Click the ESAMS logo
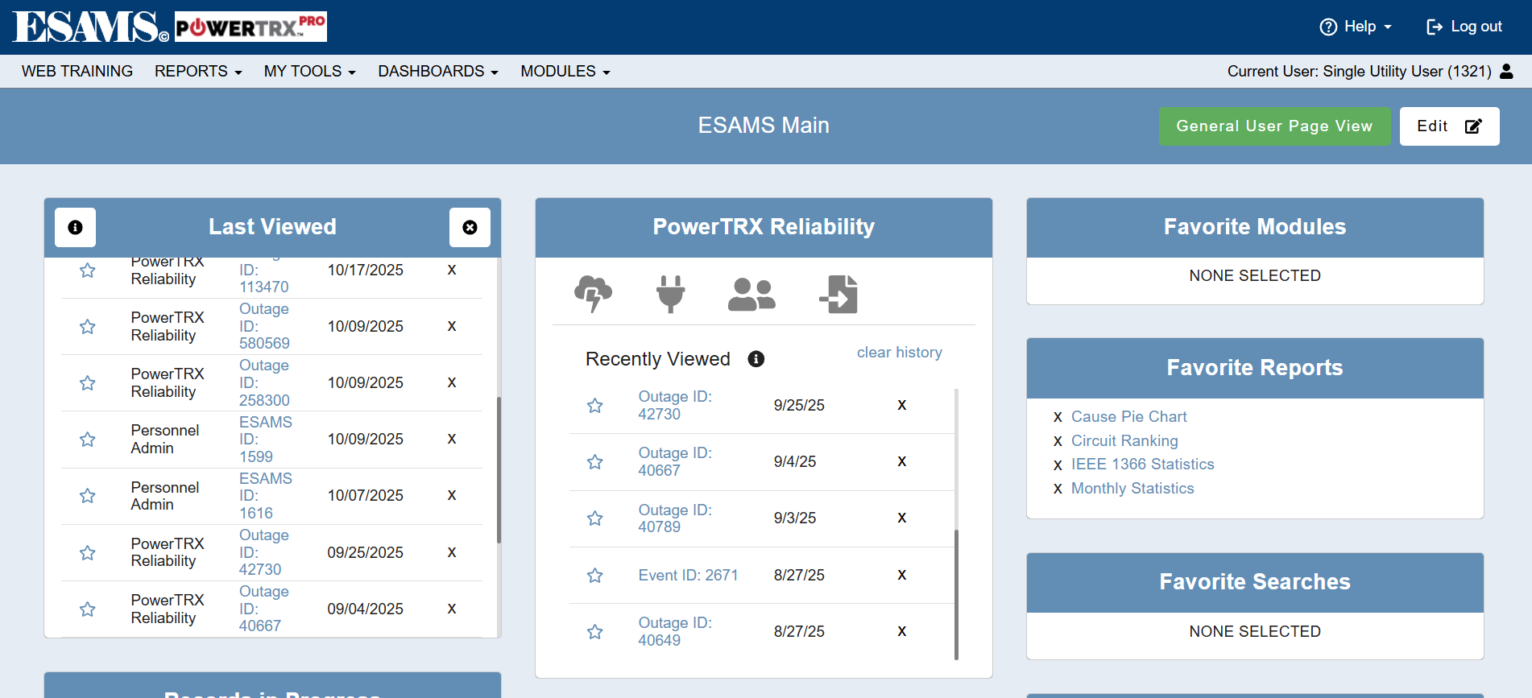This screenshot has width=1532, height=698. (90, 27)
